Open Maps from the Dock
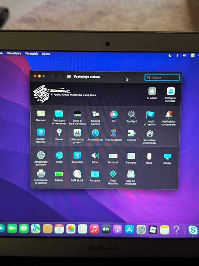 (x=36, y=229)
